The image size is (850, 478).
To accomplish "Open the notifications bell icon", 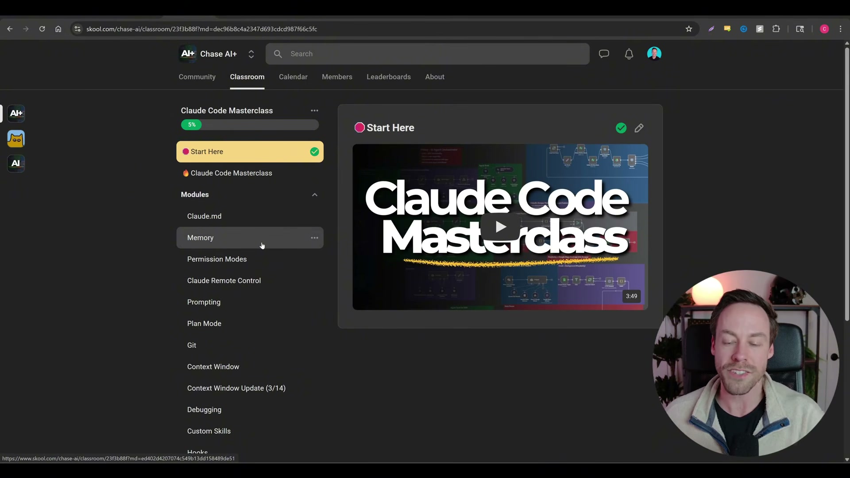I will coord(629,54).
